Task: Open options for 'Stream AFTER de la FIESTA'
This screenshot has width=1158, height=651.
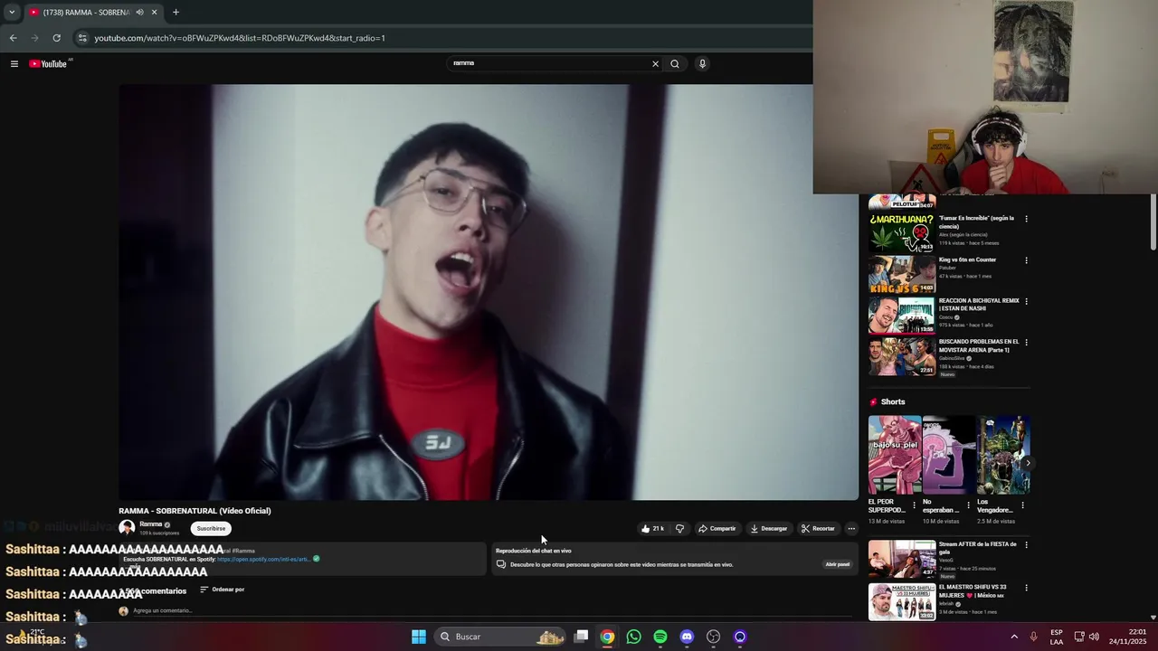Action: pos(1026,545)
